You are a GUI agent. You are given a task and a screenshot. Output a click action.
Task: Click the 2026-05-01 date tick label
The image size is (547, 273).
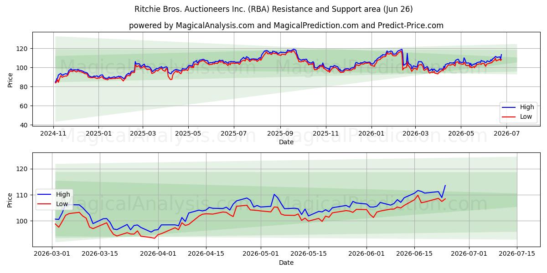[261, 254]
